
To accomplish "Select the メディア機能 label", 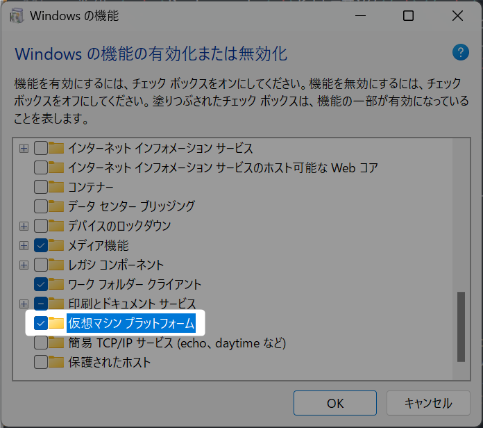I will click(x=99, y=245).
